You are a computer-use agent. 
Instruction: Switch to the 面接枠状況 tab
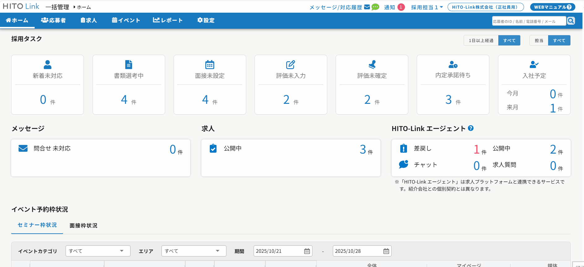tap(83, 226)
